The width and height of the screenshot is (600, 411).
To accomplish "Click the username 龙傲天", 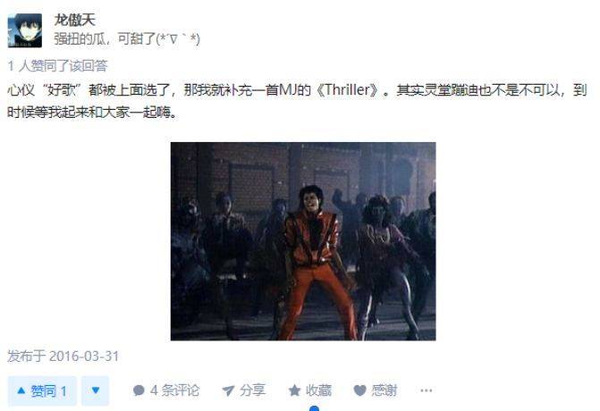I will click(74, 20).
